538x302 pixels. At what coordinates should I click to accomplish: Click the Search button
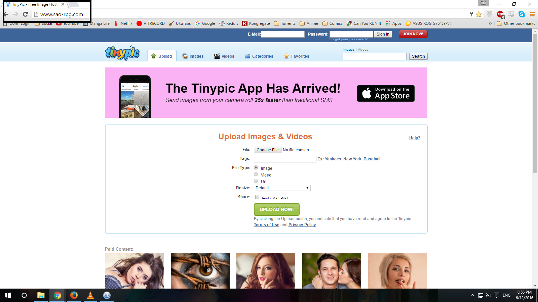coord(418,56)
